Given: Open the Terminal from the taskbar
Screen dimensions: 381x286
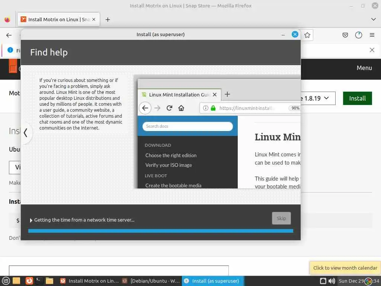Looking at the screenshot, I should (x=39, y=281).
